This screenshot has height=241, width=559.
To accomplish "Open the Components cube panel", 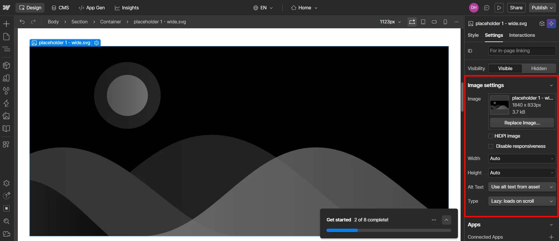I will click(6, 65).
